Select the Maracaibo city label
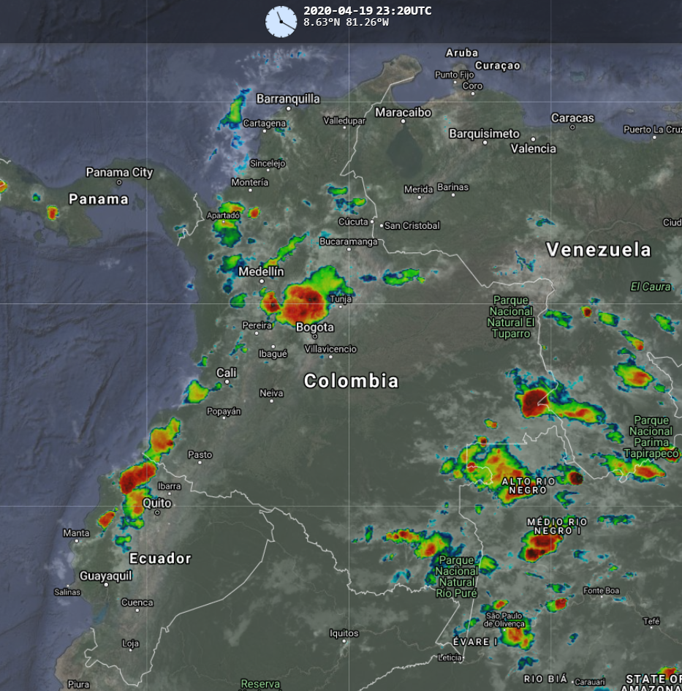Viewport: 682px width, 691px height. tap(403, 113)
